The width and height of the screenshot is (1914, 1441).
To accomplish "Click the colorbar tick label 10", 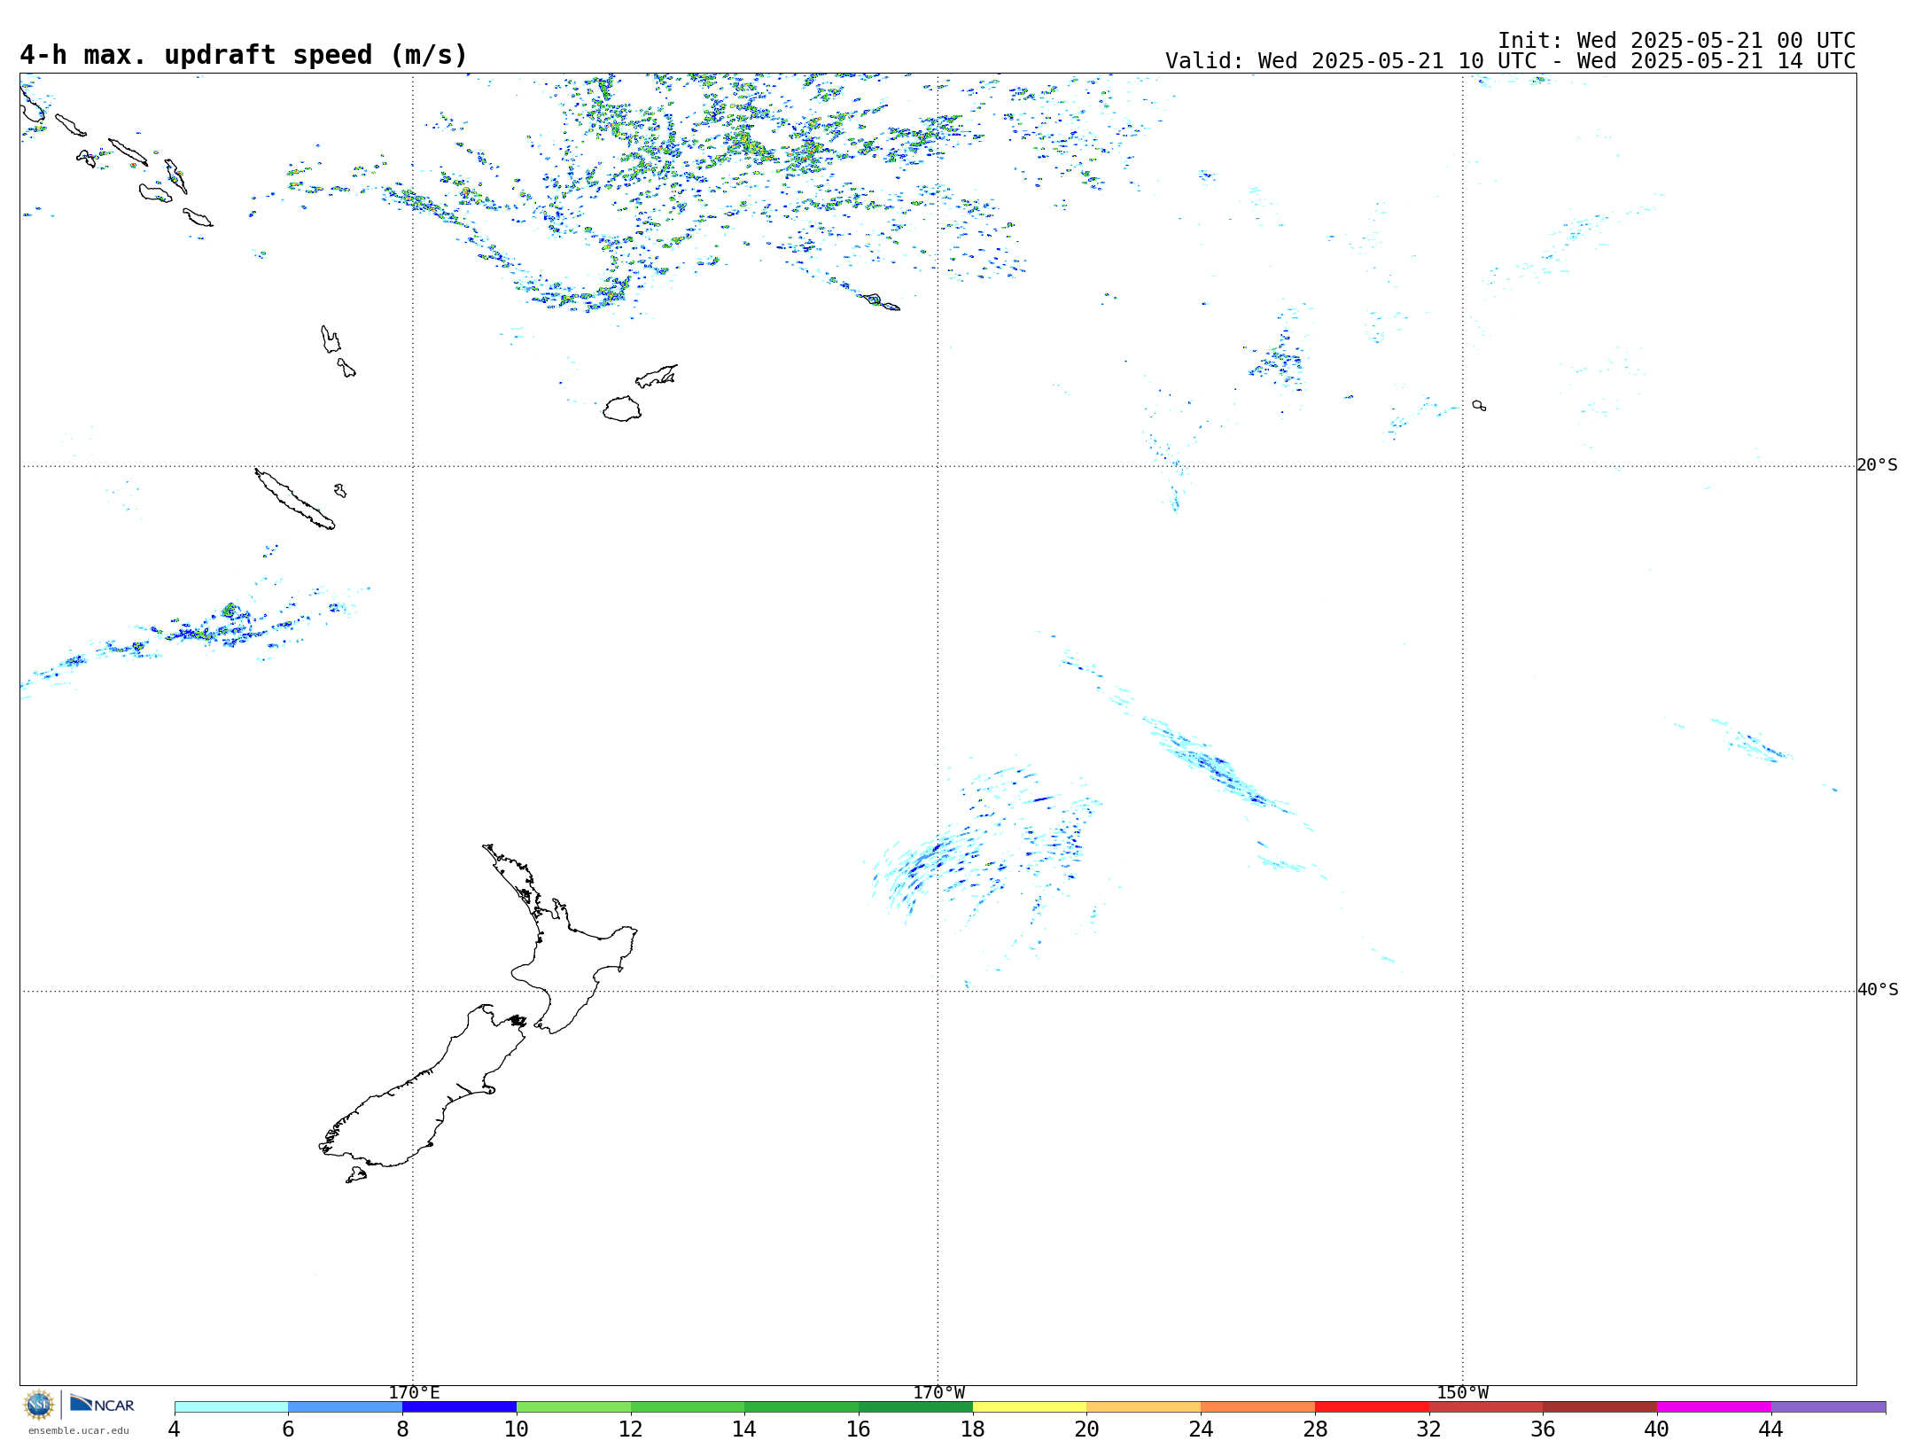I will click(517, 1429).
